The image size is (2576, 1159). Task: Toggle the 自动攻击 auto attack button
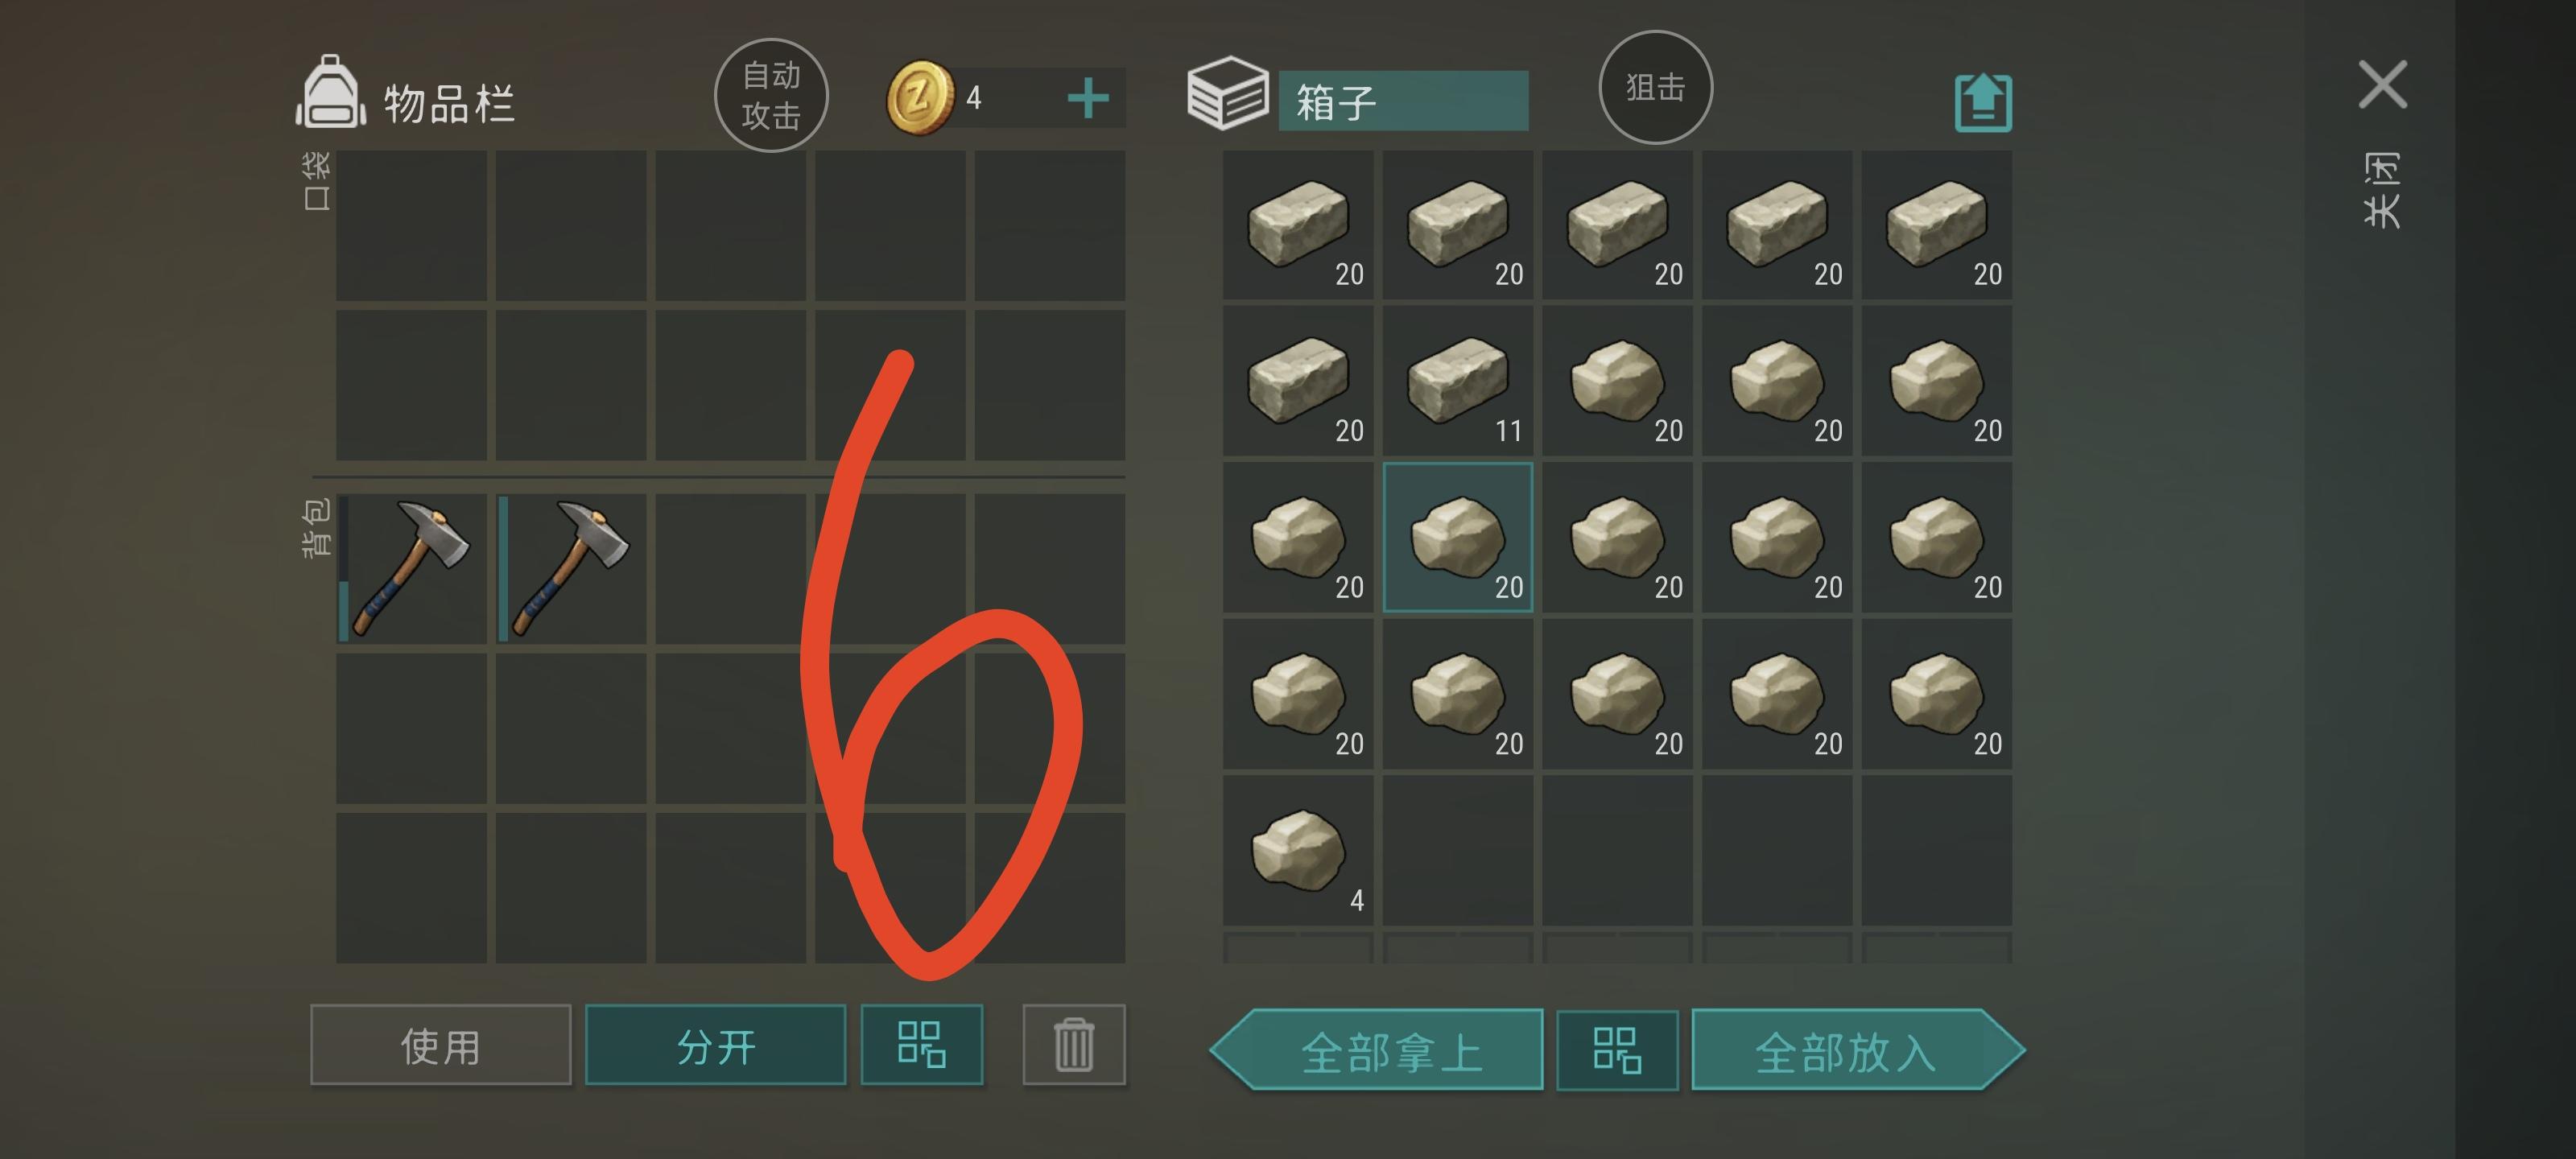[x=771, y=96]
